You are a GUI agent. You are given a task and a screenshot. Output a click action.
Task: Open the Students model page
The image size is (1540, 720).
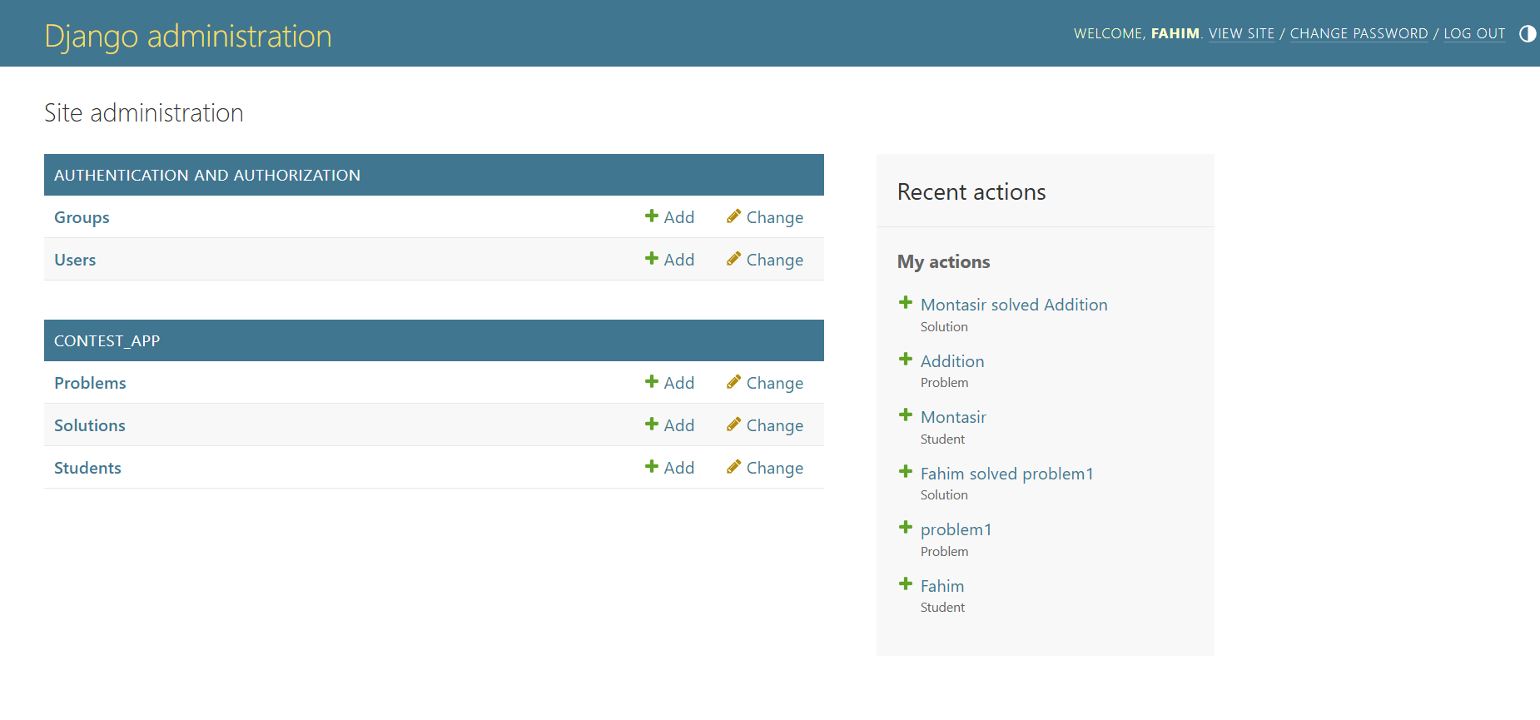[x=87, y=468]
